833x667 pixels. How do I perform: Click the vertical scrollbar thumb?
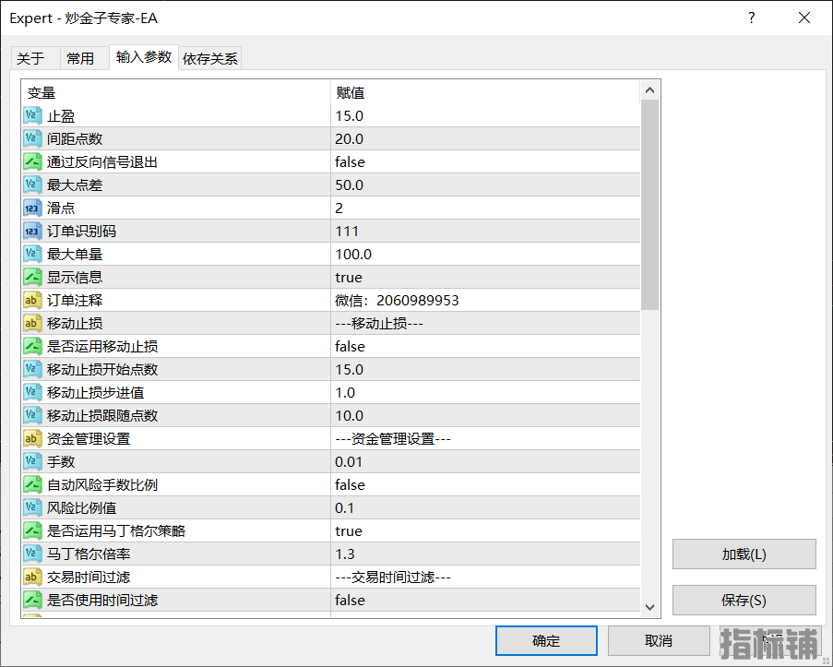pos(649,205)
